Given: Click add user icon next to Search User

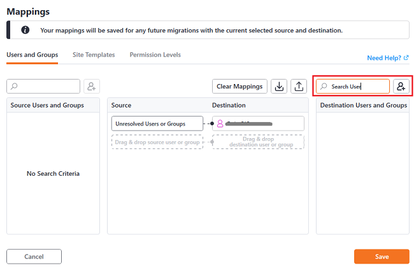Looking at the screenshot, I should tap(401, 87).
